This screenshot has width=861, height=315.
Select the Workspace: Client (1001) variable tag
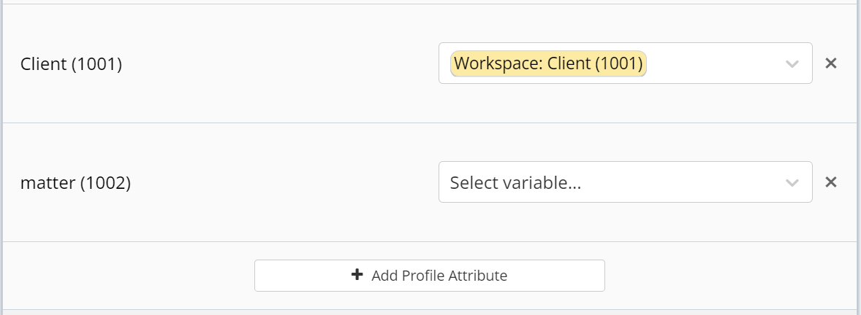[x=548, y=63]
